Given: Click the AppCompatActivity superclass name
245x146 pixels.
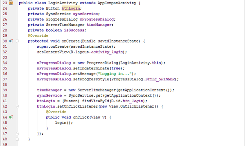Looking at the screenshot, I should click(117, 3).
